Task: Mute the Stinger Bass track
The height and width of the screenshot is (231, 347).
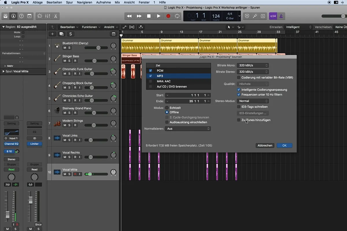Action: click(x=65, y=61)
